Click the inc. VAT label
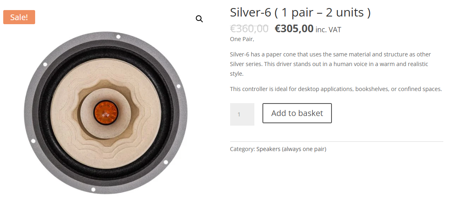449x201 pixels. coord(328,29)
